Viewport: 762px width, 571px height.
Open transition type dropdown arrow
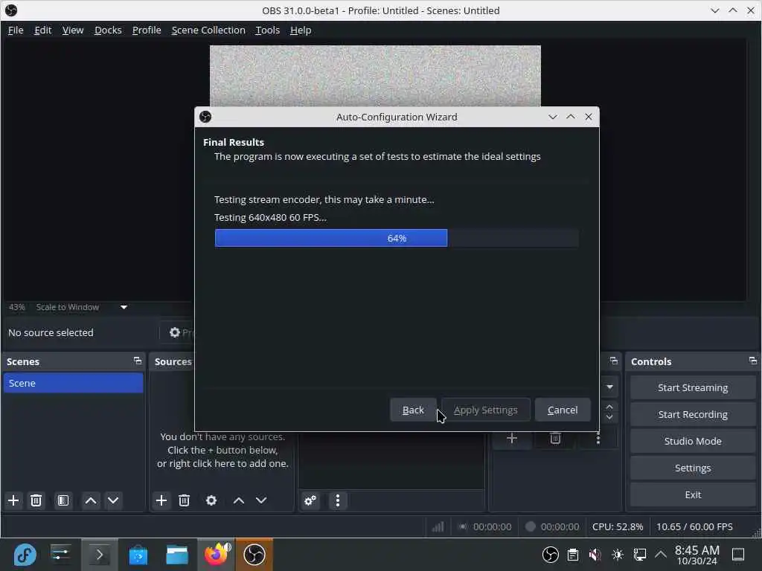609,387
